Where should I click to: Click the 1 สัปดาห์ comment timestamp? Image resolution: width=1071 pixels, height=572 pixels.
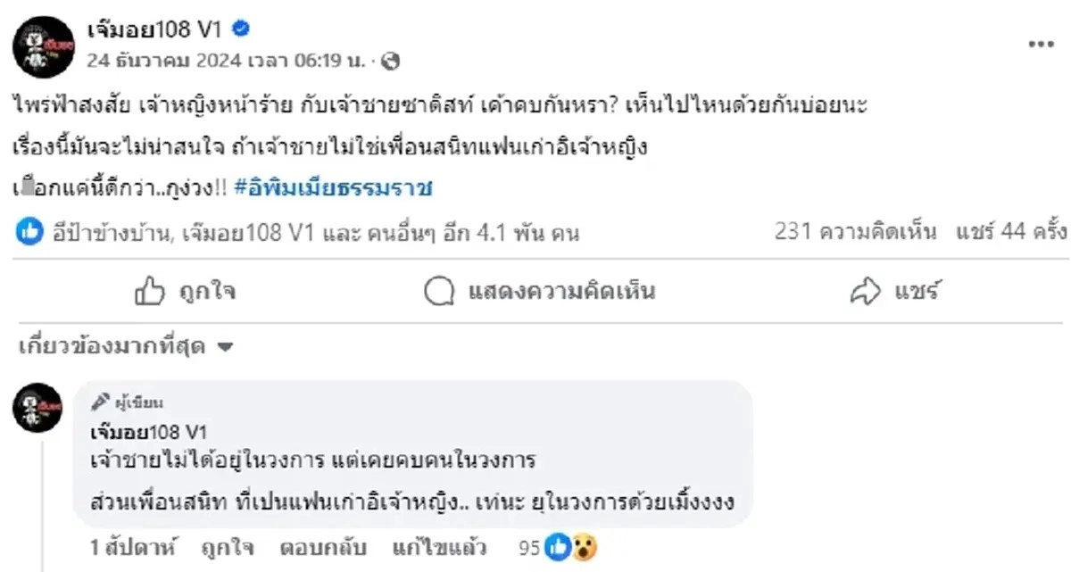[133, 546]
